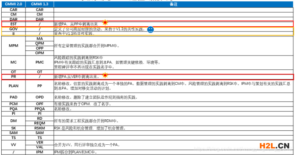Click the 备注 column header
This screenshot has height=155, width=295.
pos(173,4)
